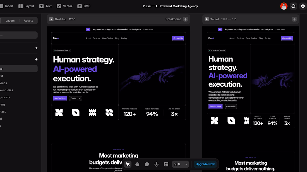Click fourth checkered logo in Desktop

109,113
